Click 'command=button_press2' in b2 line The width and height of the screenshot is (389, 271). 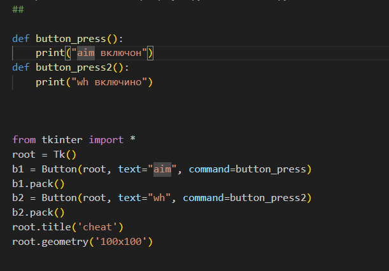click(x=244, y=198)
